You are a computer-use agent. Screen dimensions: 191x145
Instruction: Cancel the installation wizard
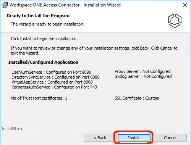(170, 138)
